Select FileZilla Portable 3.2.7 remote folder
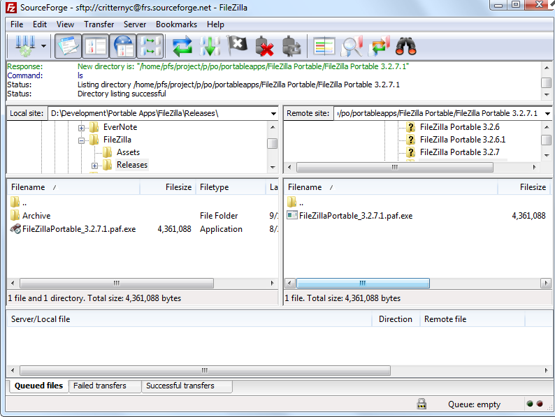This screenshot has height=417, width=555. click(459, 152)
